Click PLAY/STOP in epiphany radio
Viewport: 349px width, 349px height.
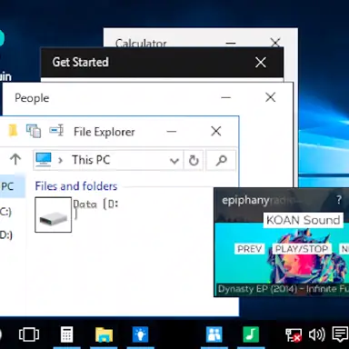(x=302, y=249)
